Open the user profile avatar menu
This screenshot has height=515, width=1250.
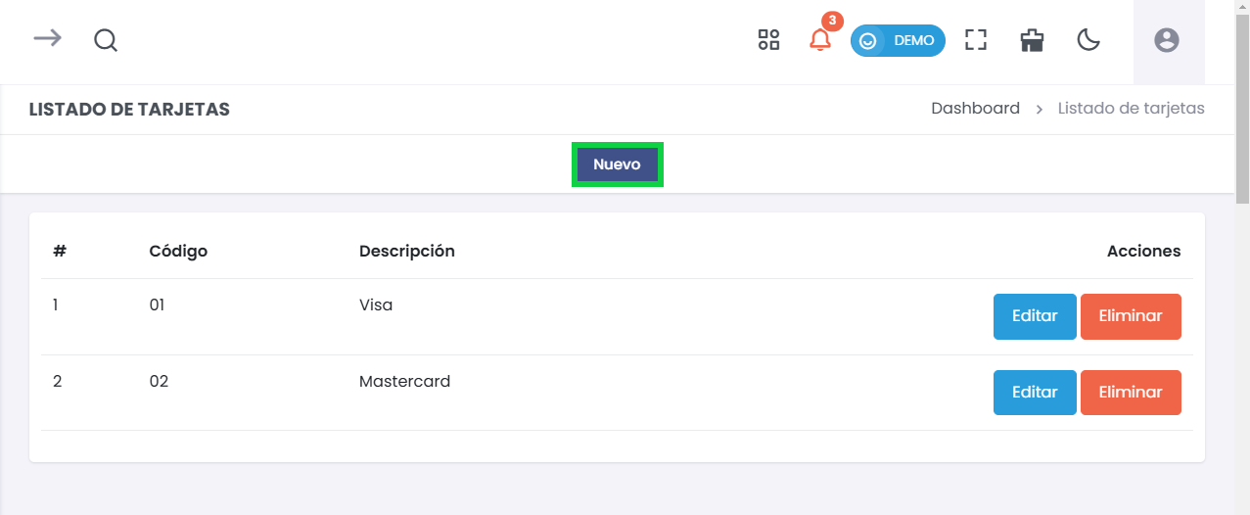pyautogui.click(x=1166, y=40)
